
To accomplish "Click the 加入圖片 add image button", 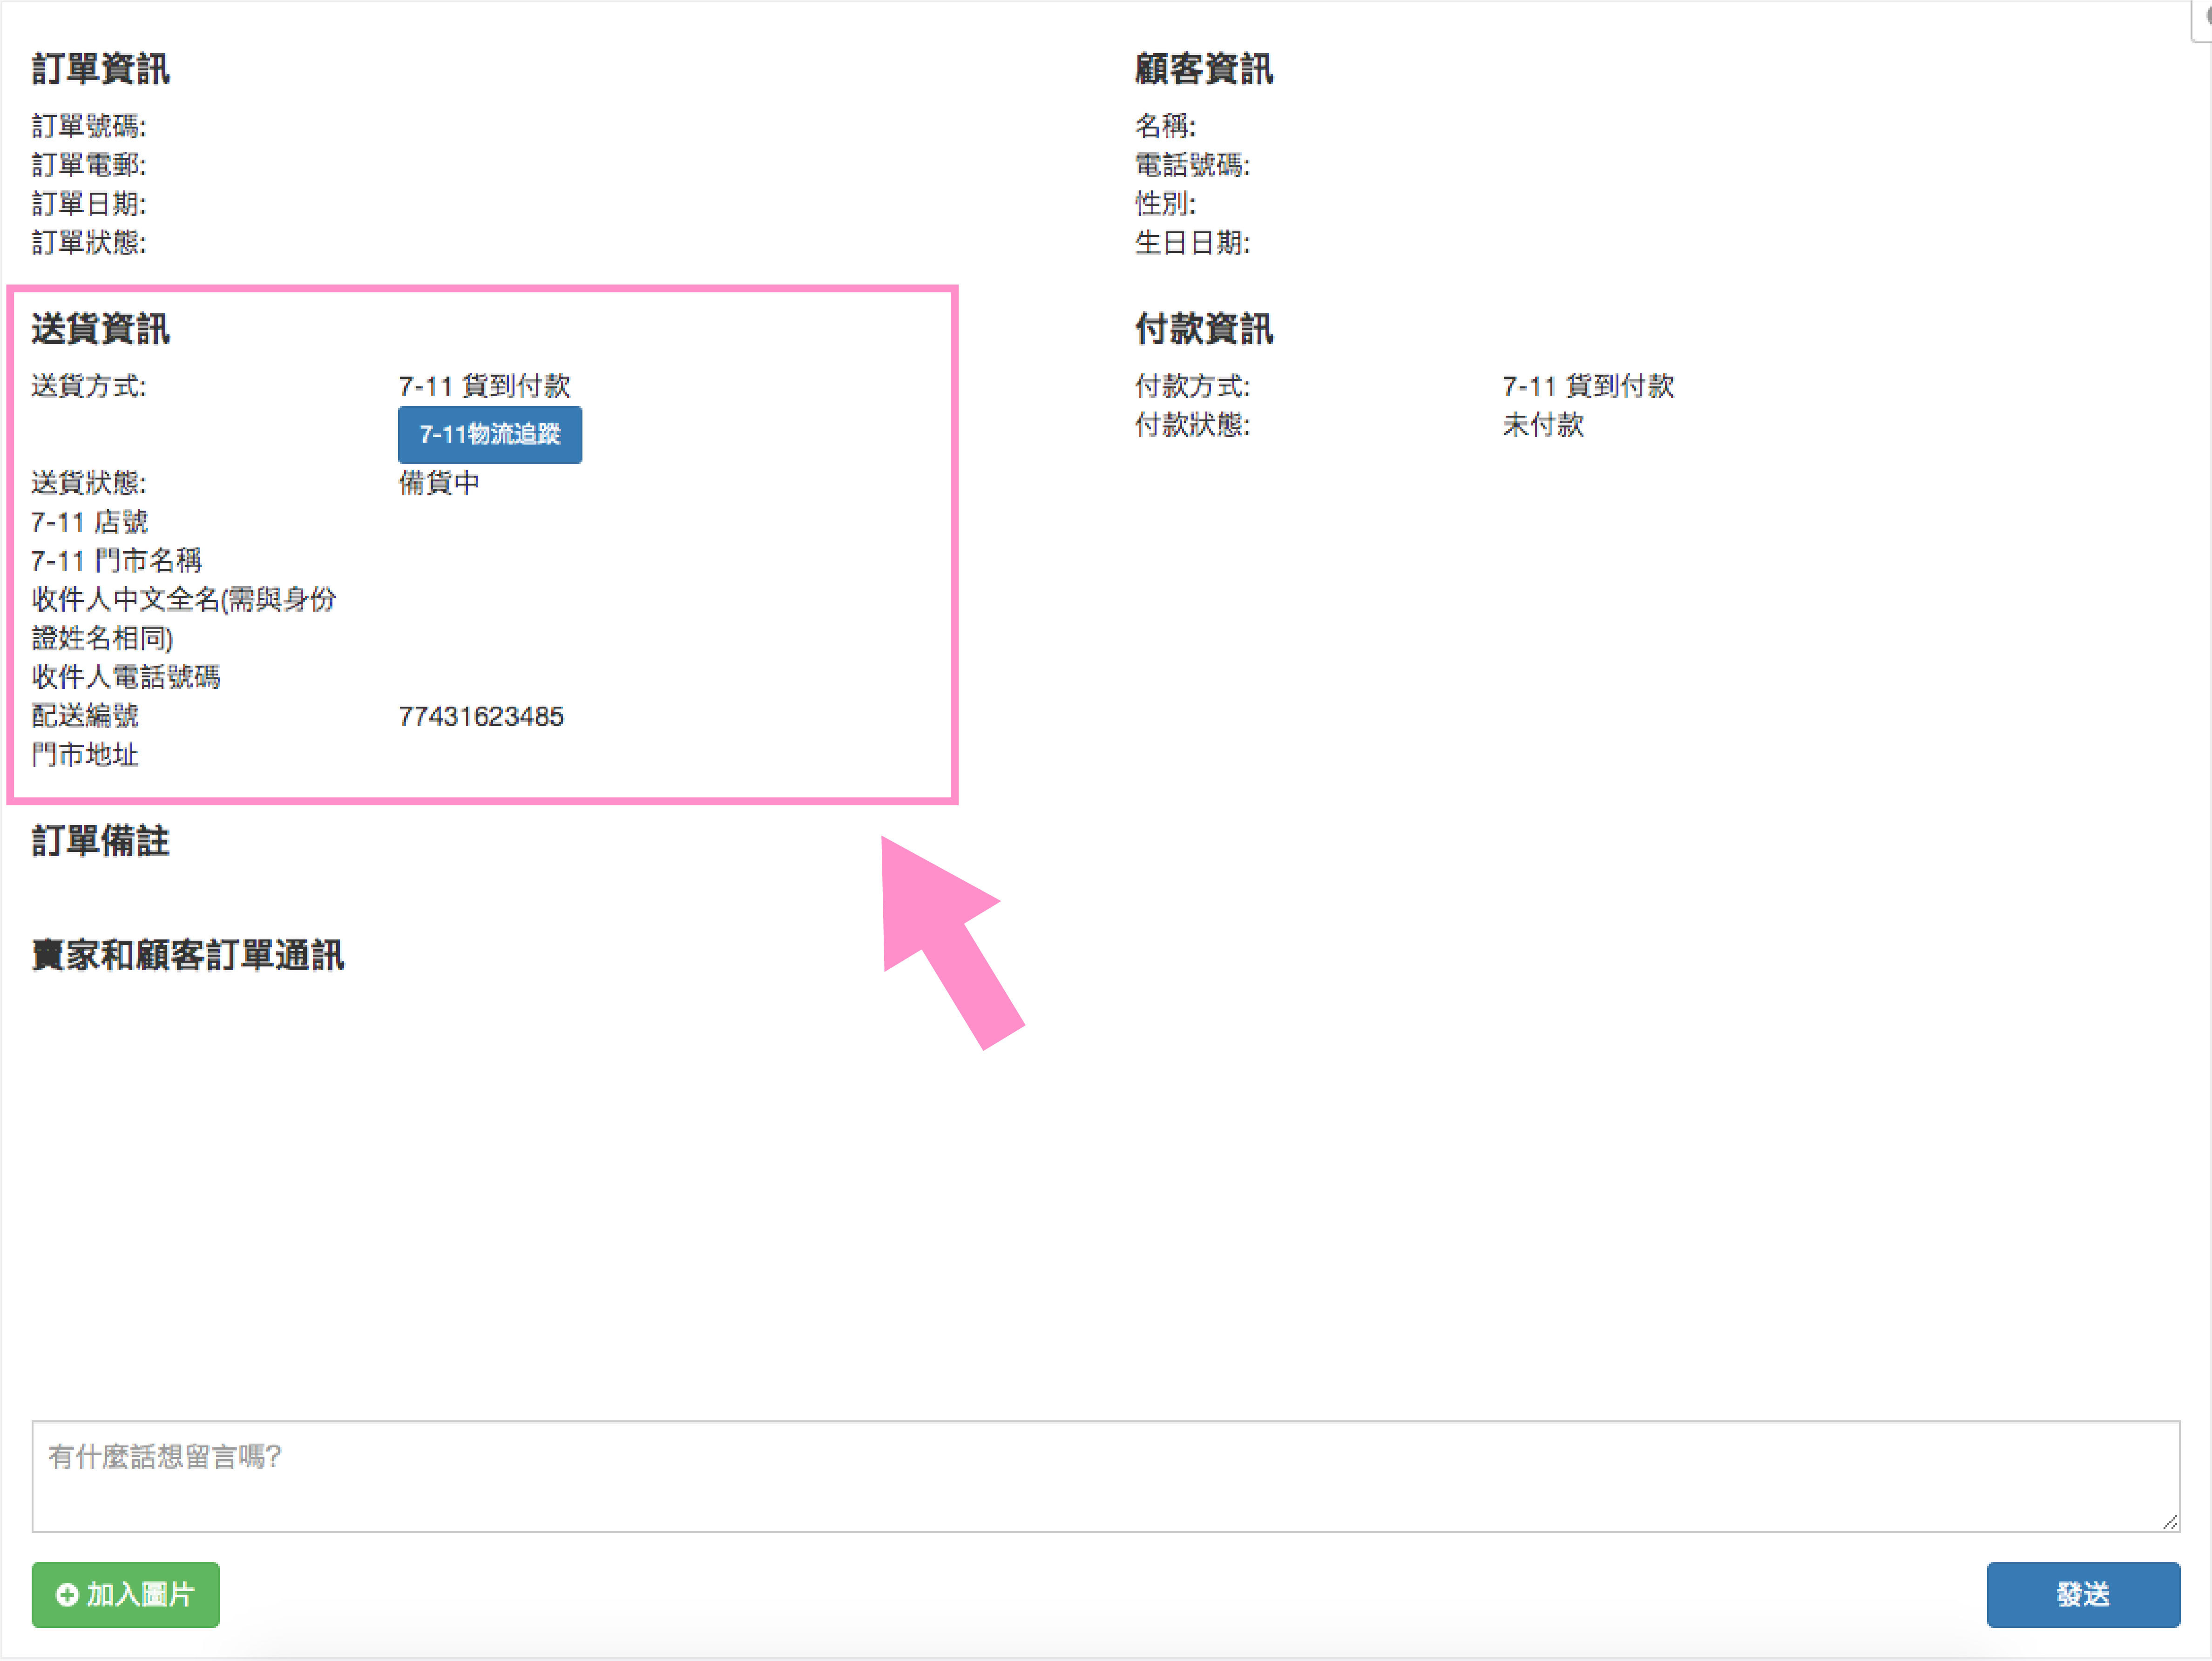I will click(x=125, y=1594).
